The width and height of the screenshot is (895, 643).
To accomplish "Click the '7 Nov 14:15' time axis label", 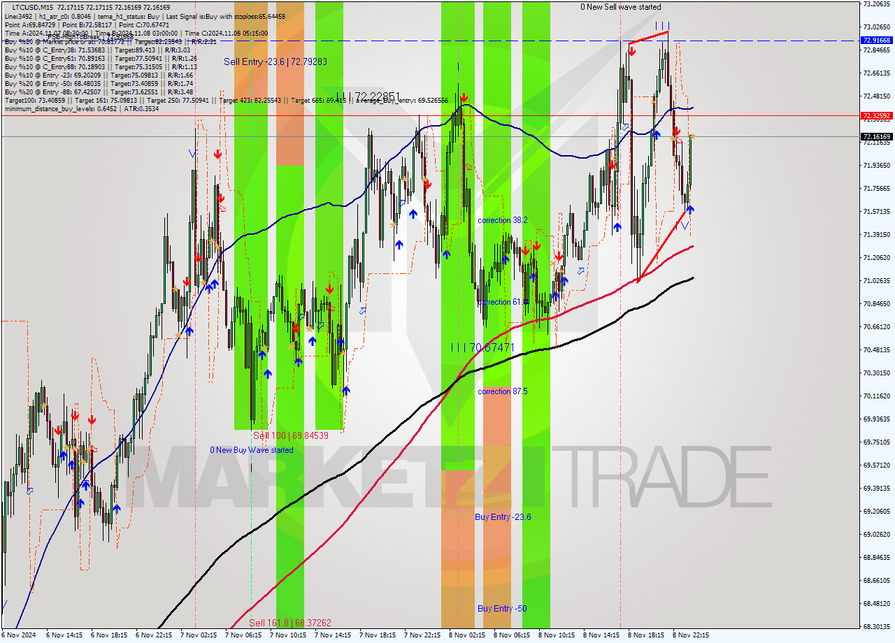I will click(334, 635).
